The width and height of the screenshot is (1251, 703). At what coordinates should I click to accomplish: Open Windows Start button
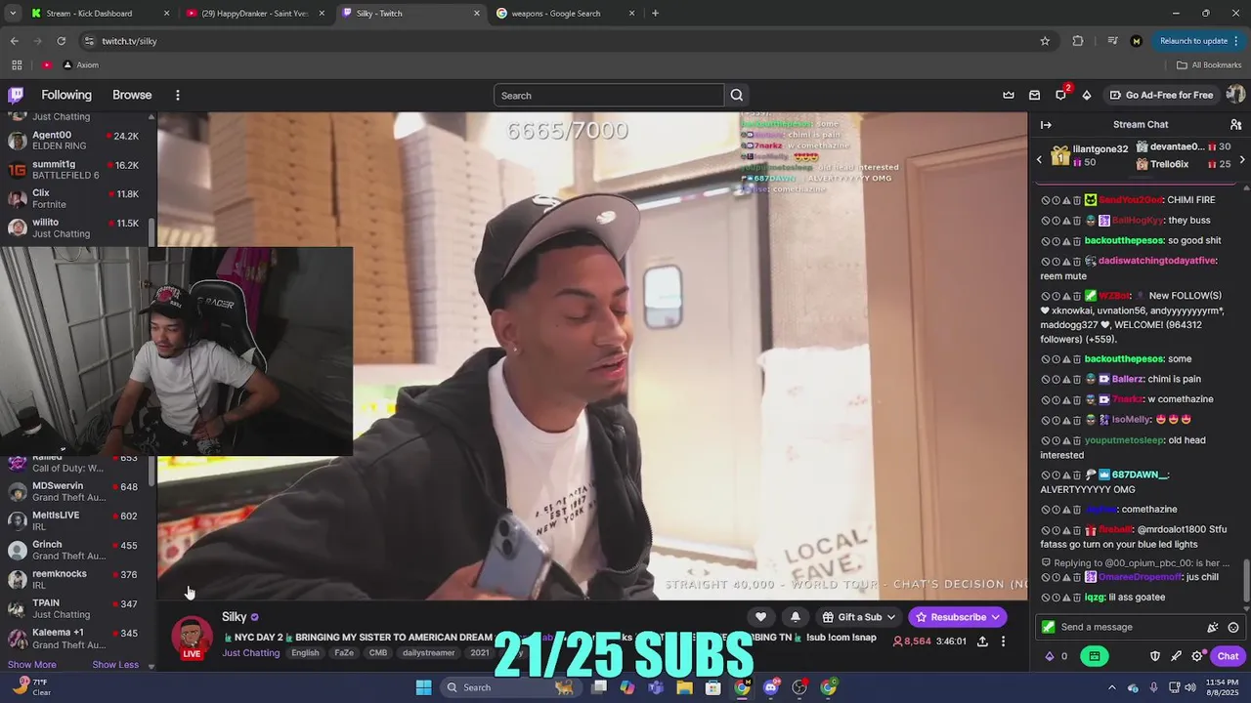(x=423, y=687)
